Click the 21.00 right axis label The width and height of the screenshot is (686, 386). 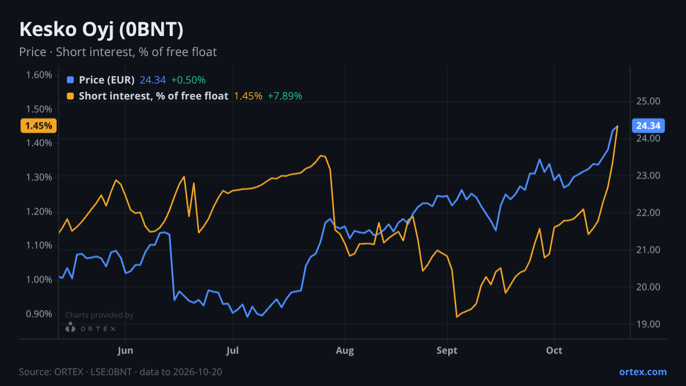click(x=648, y=250)
